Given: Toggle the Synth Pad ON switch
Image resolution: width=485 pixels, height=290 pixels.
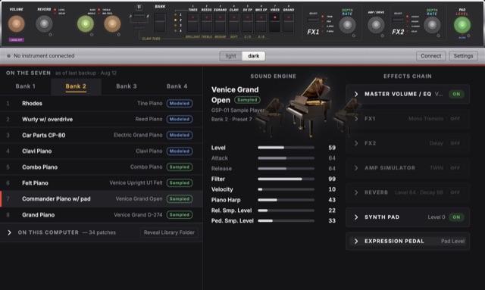Looking at the screenshot, I should click(456, 217).
